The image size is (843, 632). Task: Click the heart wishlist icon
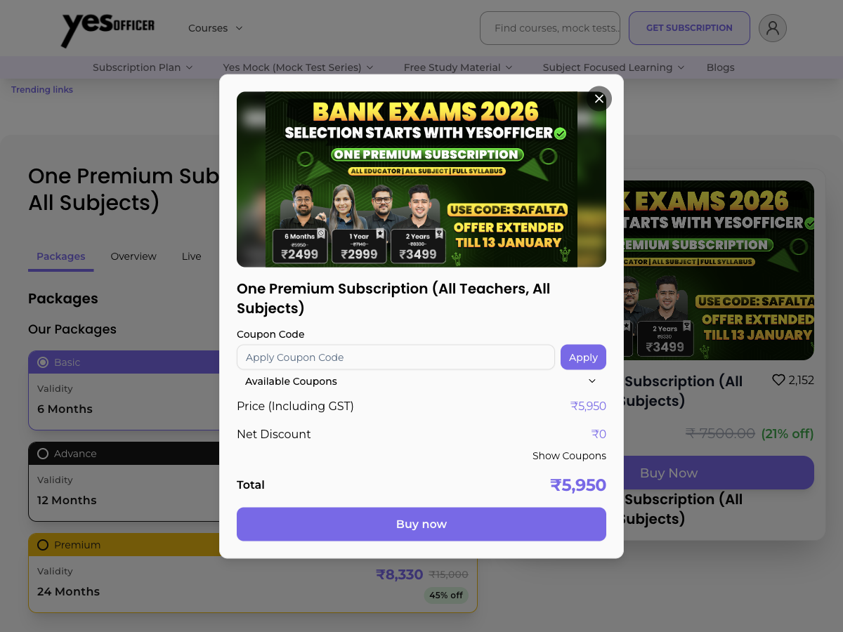point(778,380)
